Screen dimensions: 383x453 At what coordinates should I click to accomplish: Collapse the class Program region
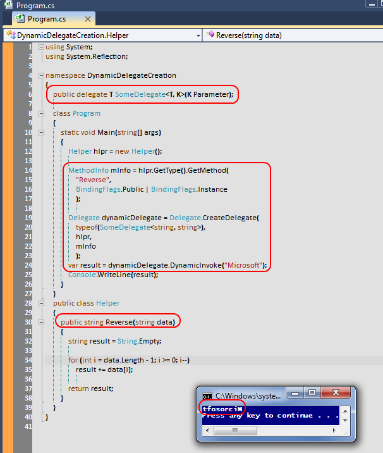tap(41, 113)
